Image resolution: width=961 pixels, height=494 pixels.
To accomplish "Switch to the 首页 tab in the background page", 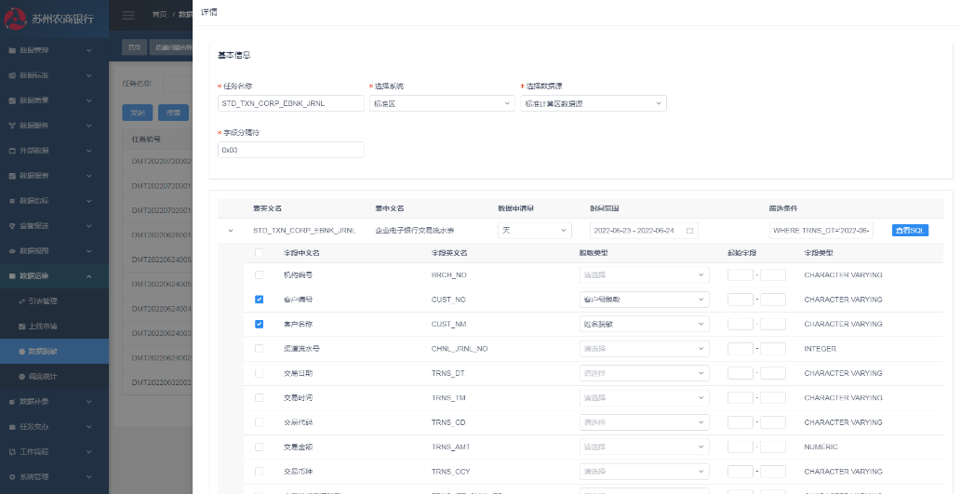I will point(134,47).
